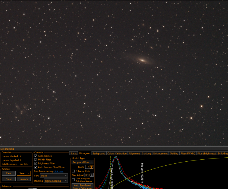Run Auto Star-Based Colour Calibration

pyautogui.click(x=82, y=186)
